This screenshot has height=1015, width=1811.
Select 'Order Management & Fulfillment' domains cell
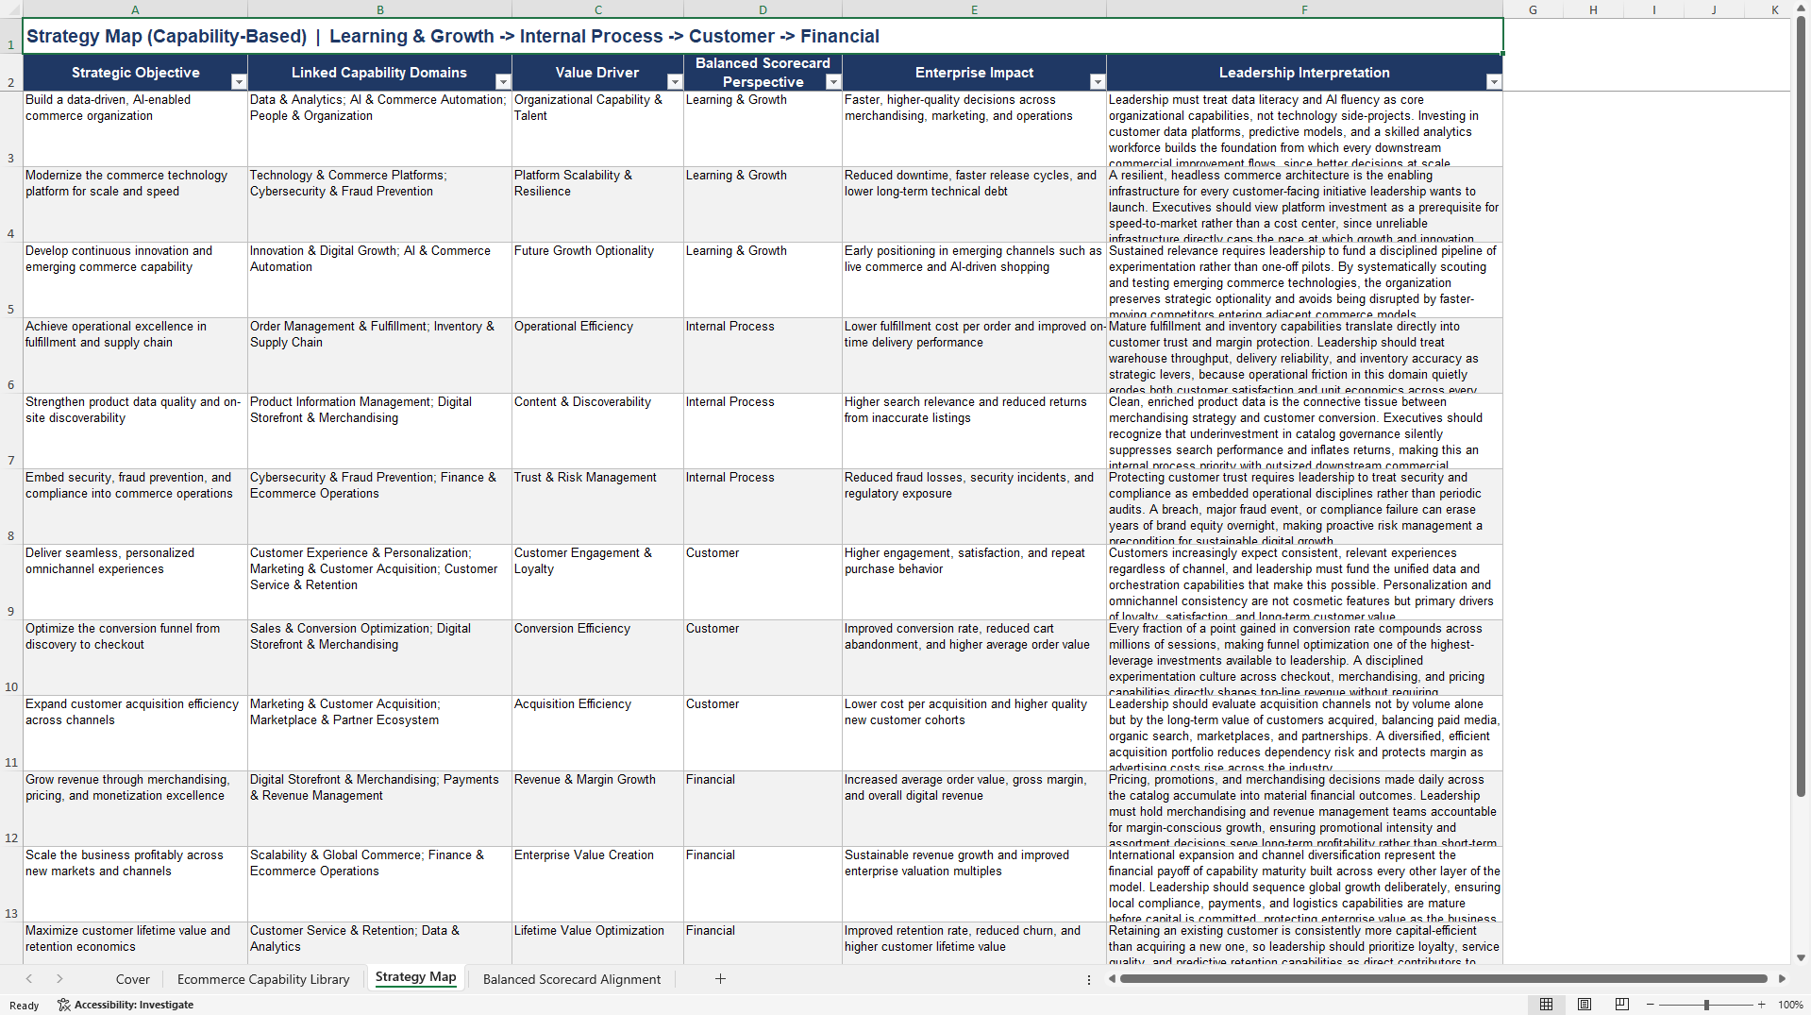(380, 356)
